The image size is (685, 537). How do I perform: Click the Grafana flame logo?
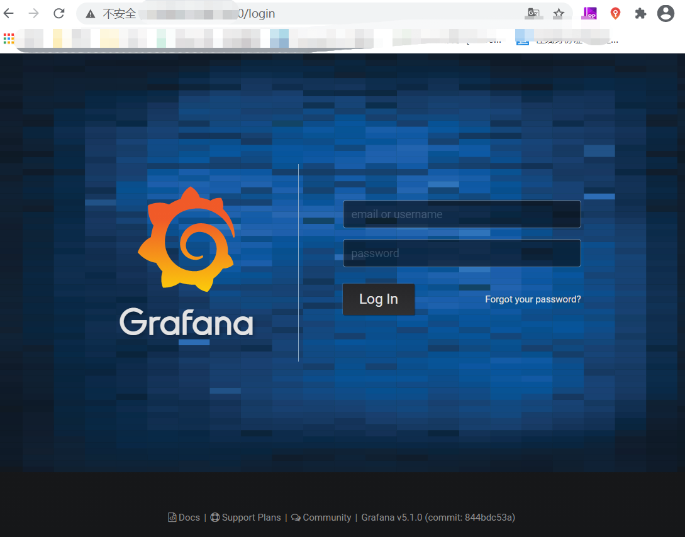(x=187, y=239)
